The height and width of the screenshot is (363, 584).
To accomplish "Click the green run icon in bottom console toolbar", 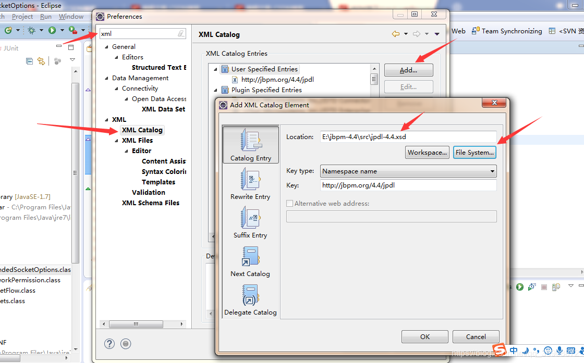I will [520, 287].
